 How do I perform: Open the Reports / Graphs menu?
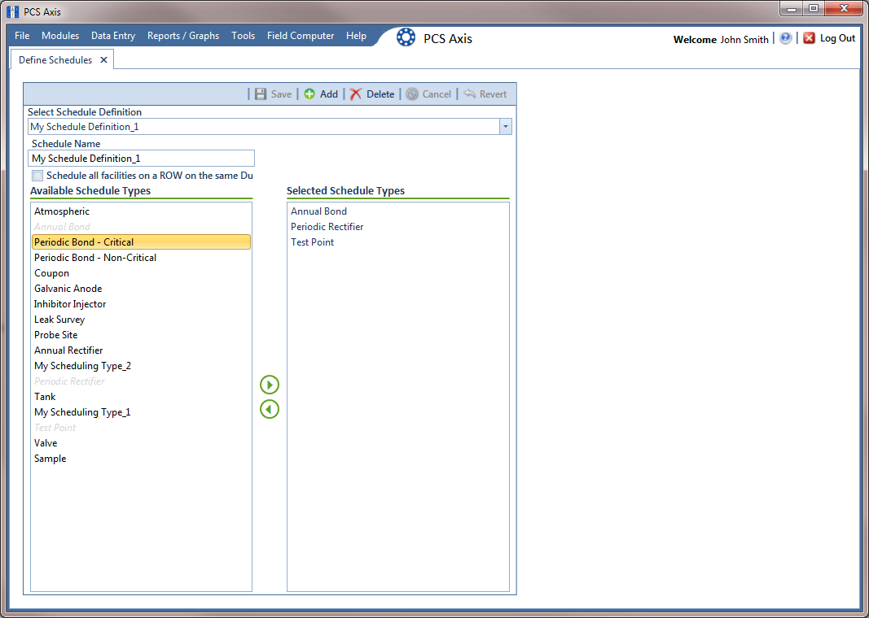183,36
